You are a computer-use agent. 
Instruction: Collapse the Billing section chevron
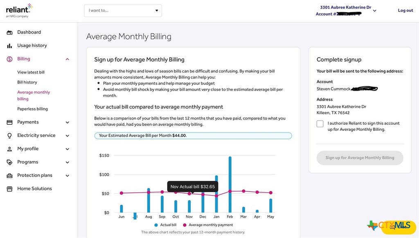coord(68,59)
